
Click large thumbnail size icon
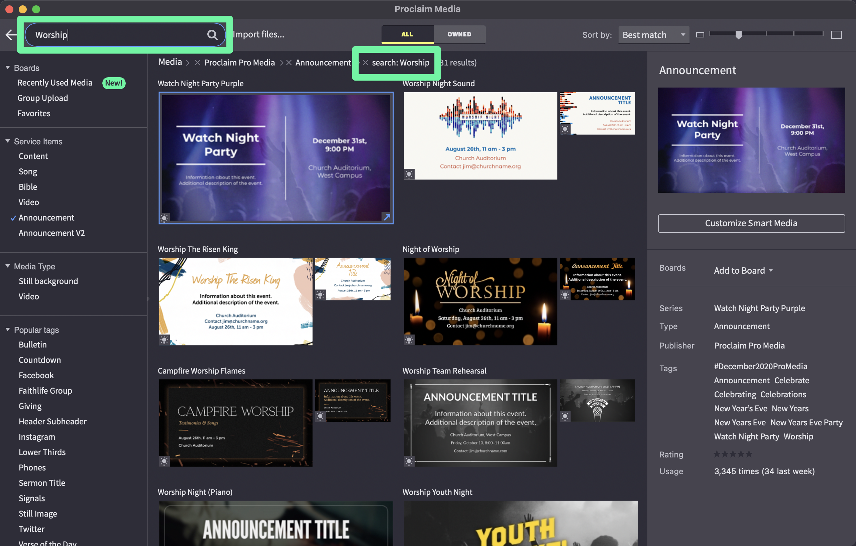point(836,34)
